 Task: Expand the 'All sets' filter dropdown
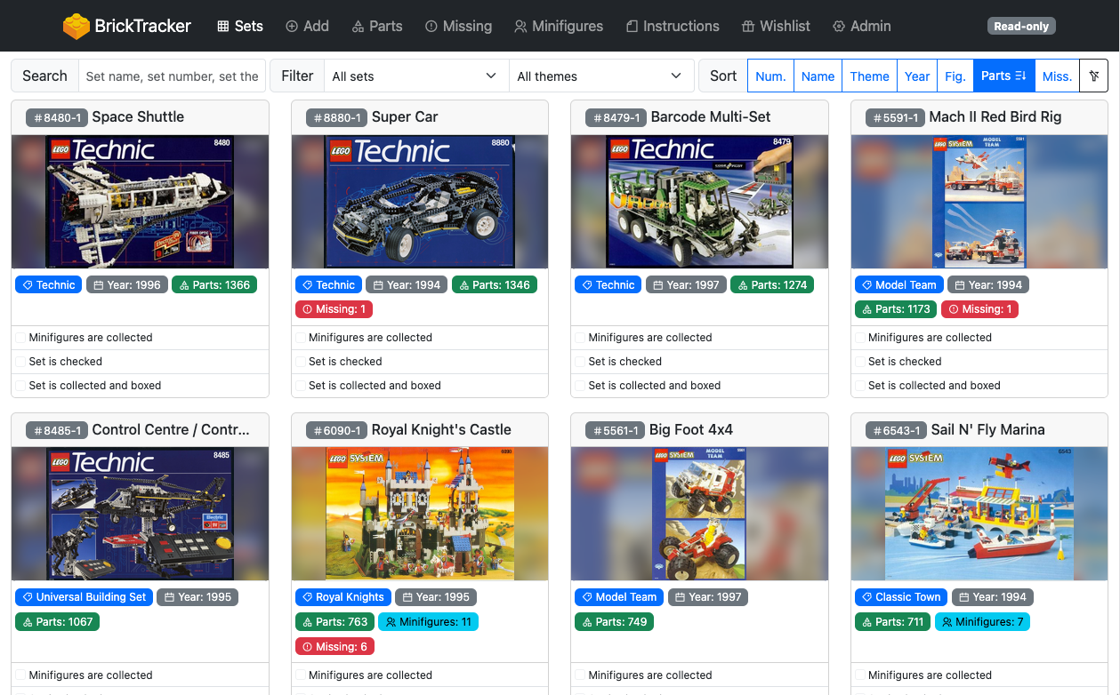(415, 76)
